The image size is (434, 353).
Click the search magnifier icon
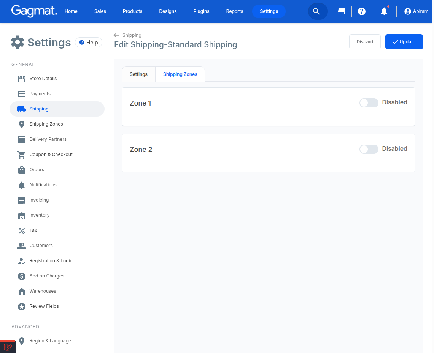pyautogui.click(x=316, y=11)
